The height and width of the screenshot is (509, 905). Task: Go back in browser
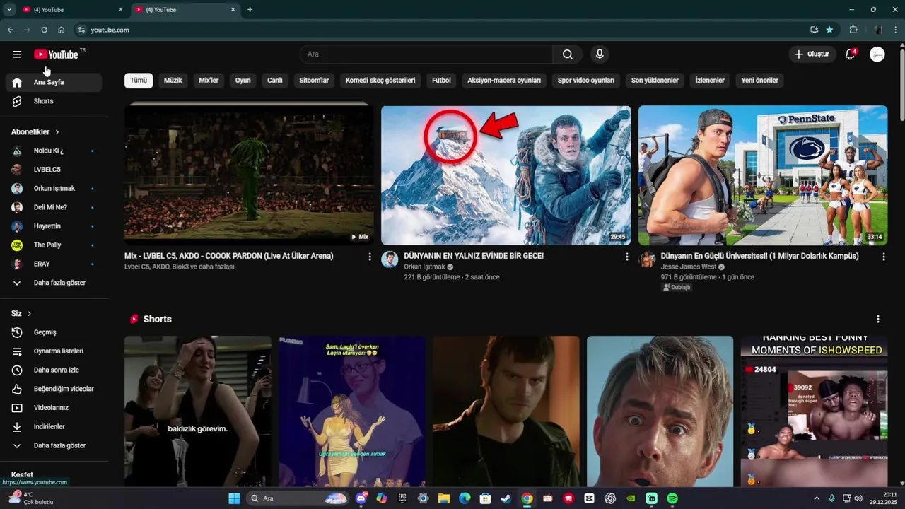(x=10, y=30)
